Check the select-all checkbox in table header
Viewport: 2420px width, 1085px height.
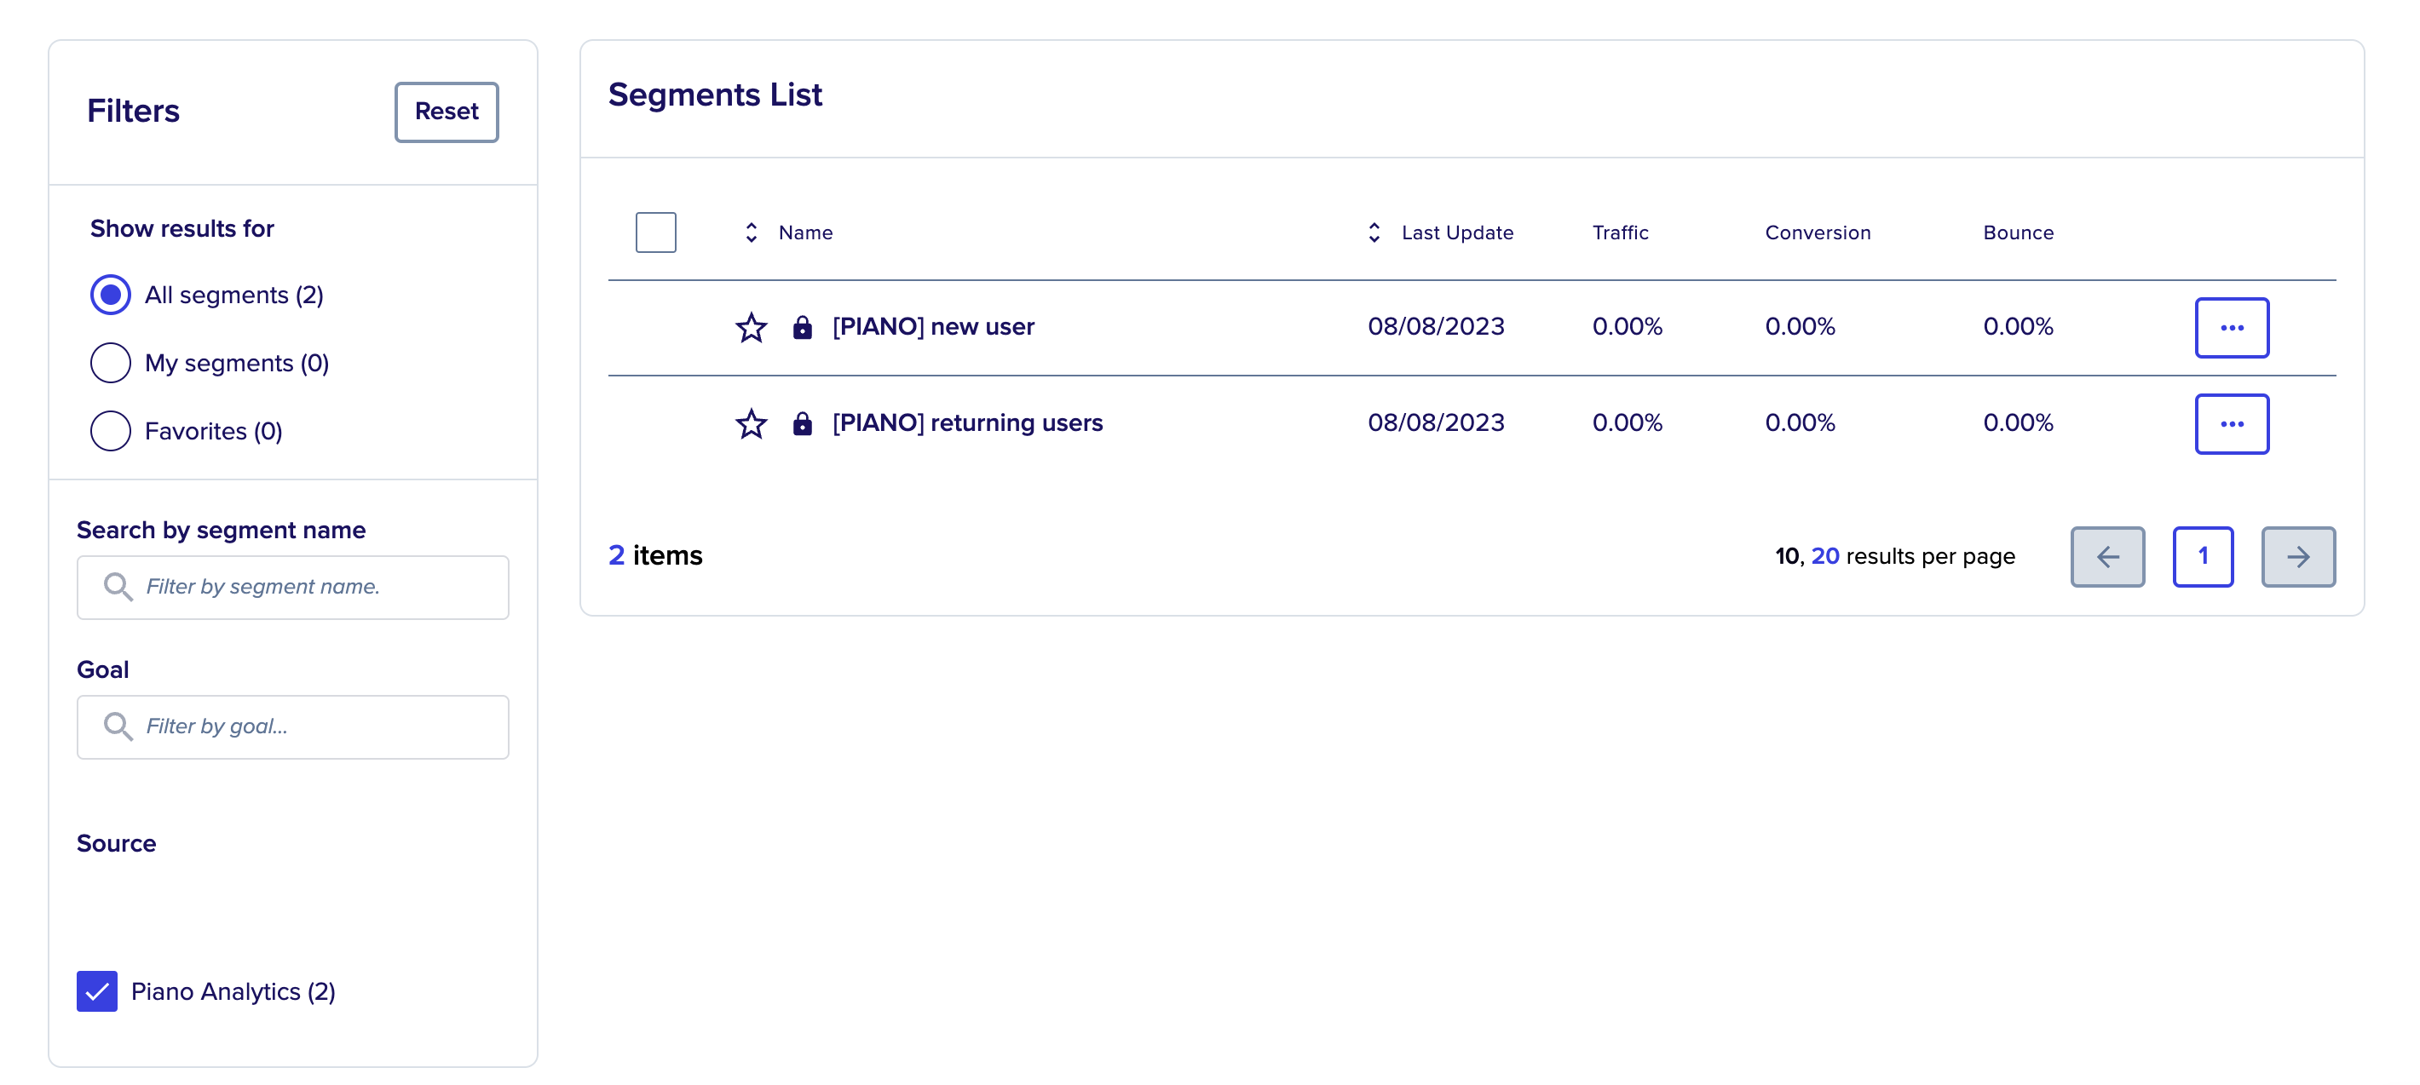click(656, 232)
